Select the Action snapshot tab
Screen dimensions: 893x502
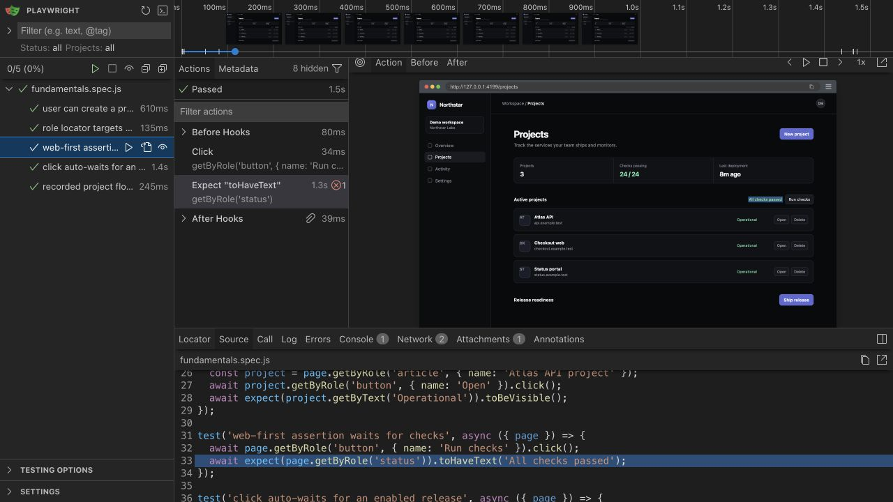(389, 62)
